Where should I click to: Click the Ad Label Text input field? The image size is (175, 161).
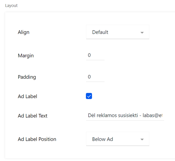click(125, 116)
